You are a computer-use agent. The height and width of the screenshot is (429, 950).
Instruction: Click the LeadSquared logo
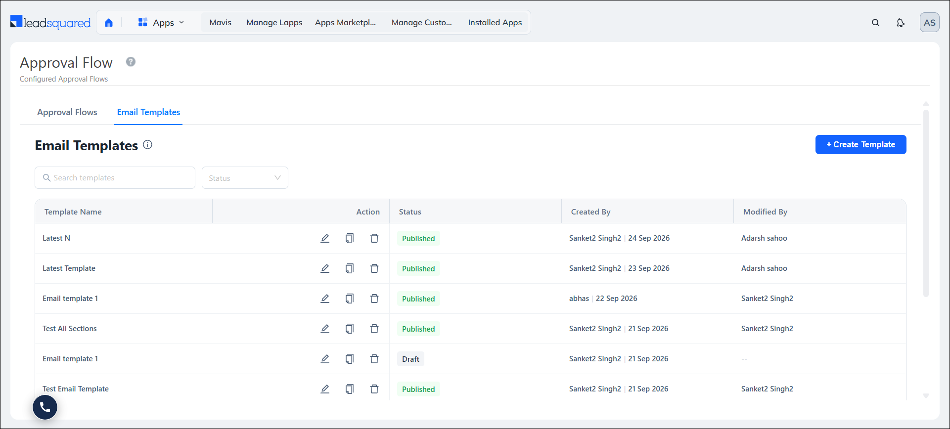tap(50, 22)
